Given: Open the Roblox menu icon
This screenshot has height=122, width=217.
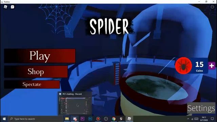Looking at the screenshot, I should pos(5,7).
